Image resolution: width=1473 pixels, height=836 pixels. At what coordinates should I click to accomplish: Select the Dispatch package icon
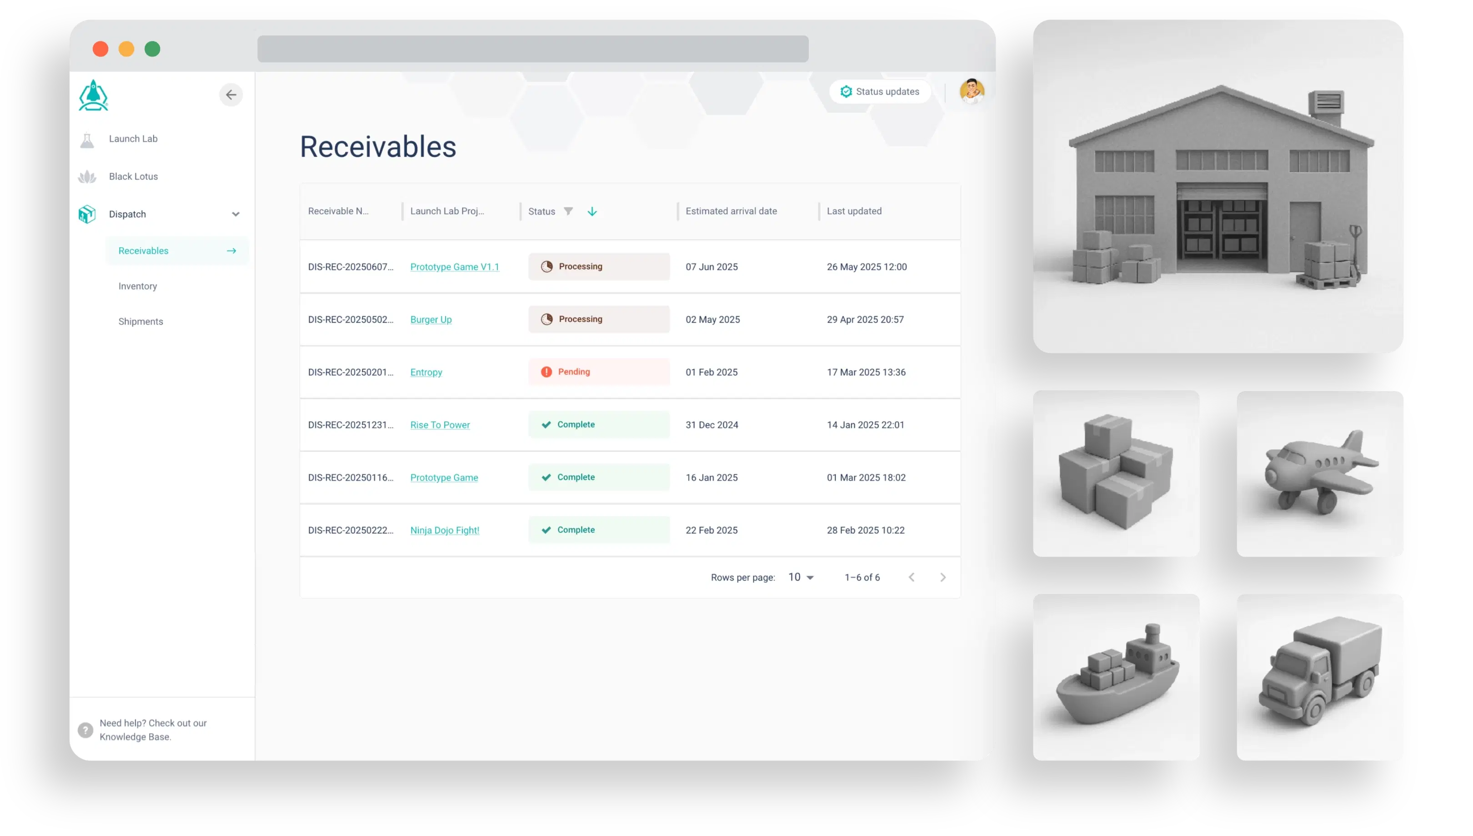tap(87, 214)
